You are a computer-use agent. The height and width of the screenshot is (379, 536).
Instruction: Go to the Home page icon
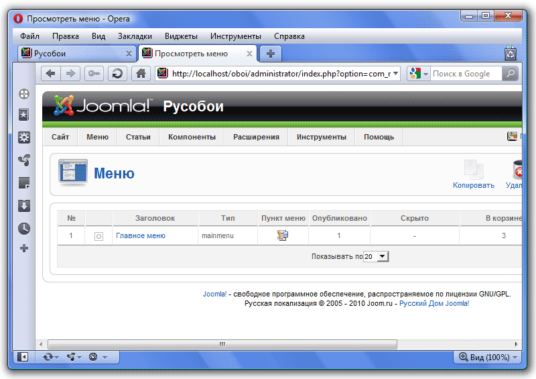pyautogui.click(x=140, y=74)
